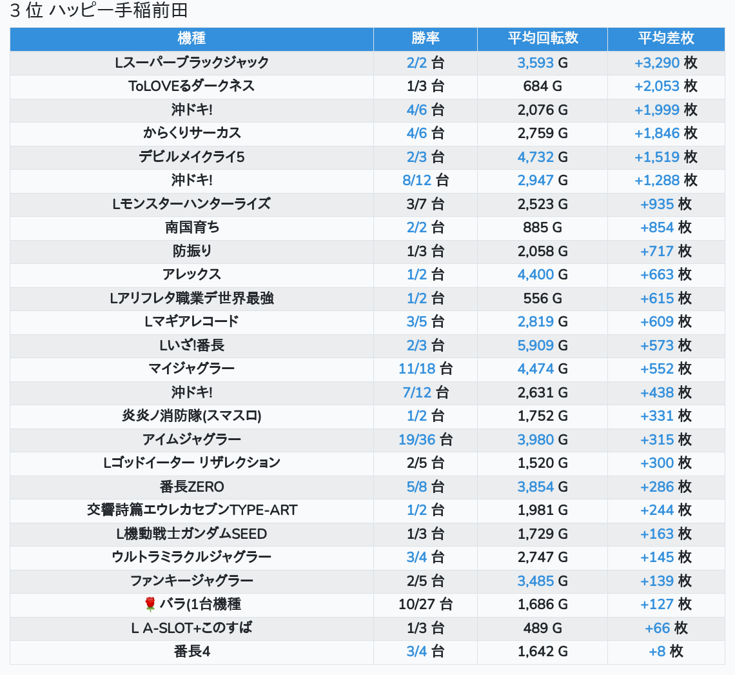Click the 3/5 台 win rate cell
The image size is (735, 675).
pyautogui.click(x=425, y=322)
